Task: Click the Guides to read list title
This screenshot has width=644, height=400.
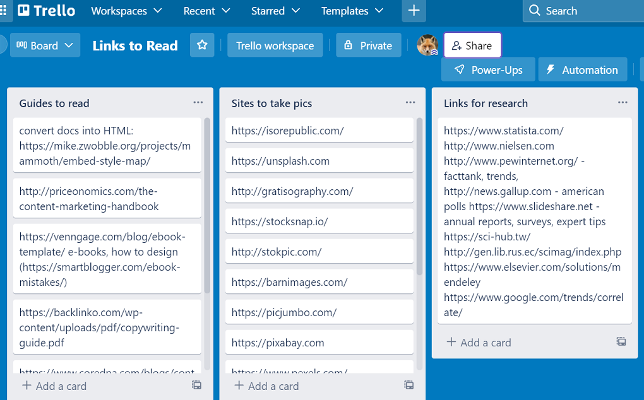Action: click(x=54, y=103)
